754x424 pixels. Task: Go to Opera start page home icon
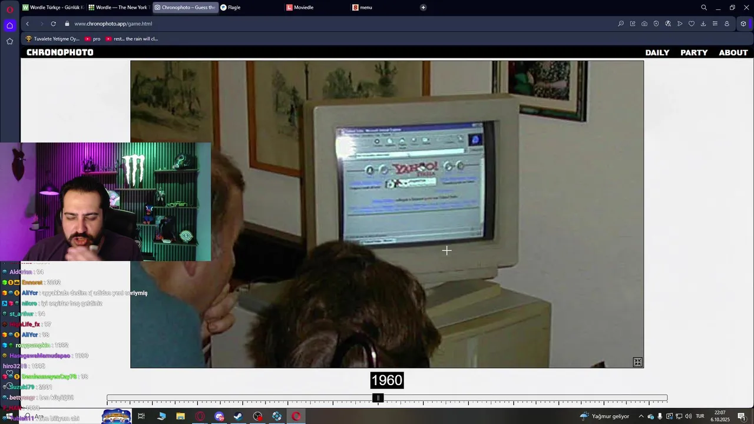click(x=9, y=25)
